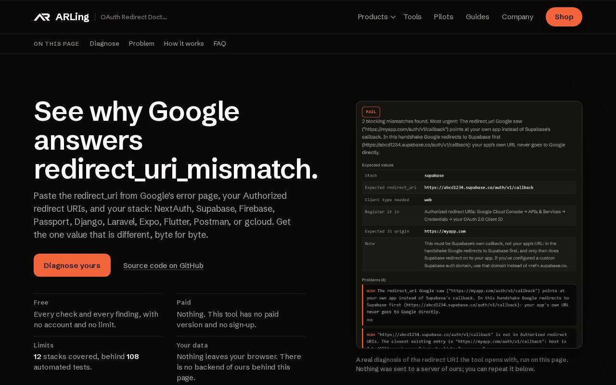Jump to the Problem section
This screenshot has width=616, height=385.
(141, 43)
